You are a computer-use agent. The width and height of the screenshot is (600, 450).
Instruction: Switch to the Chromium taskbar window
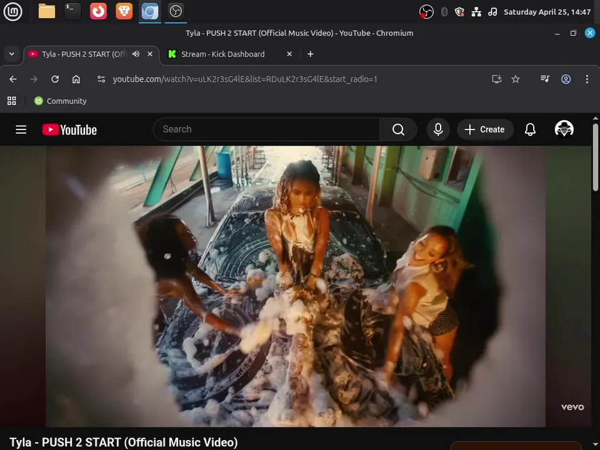tap(149, 11)
